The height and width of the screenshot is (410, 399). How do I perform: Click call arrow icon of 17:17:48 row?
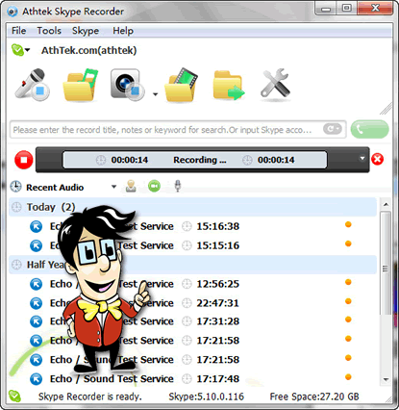[x=37, y=379]
